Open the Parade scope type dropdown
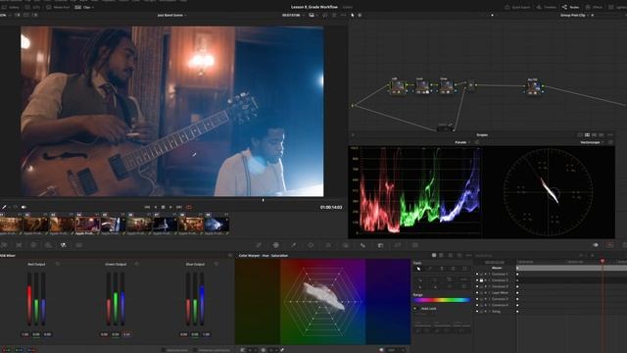Viewport: 627px width, 353px height. click(x=463, y=142)
